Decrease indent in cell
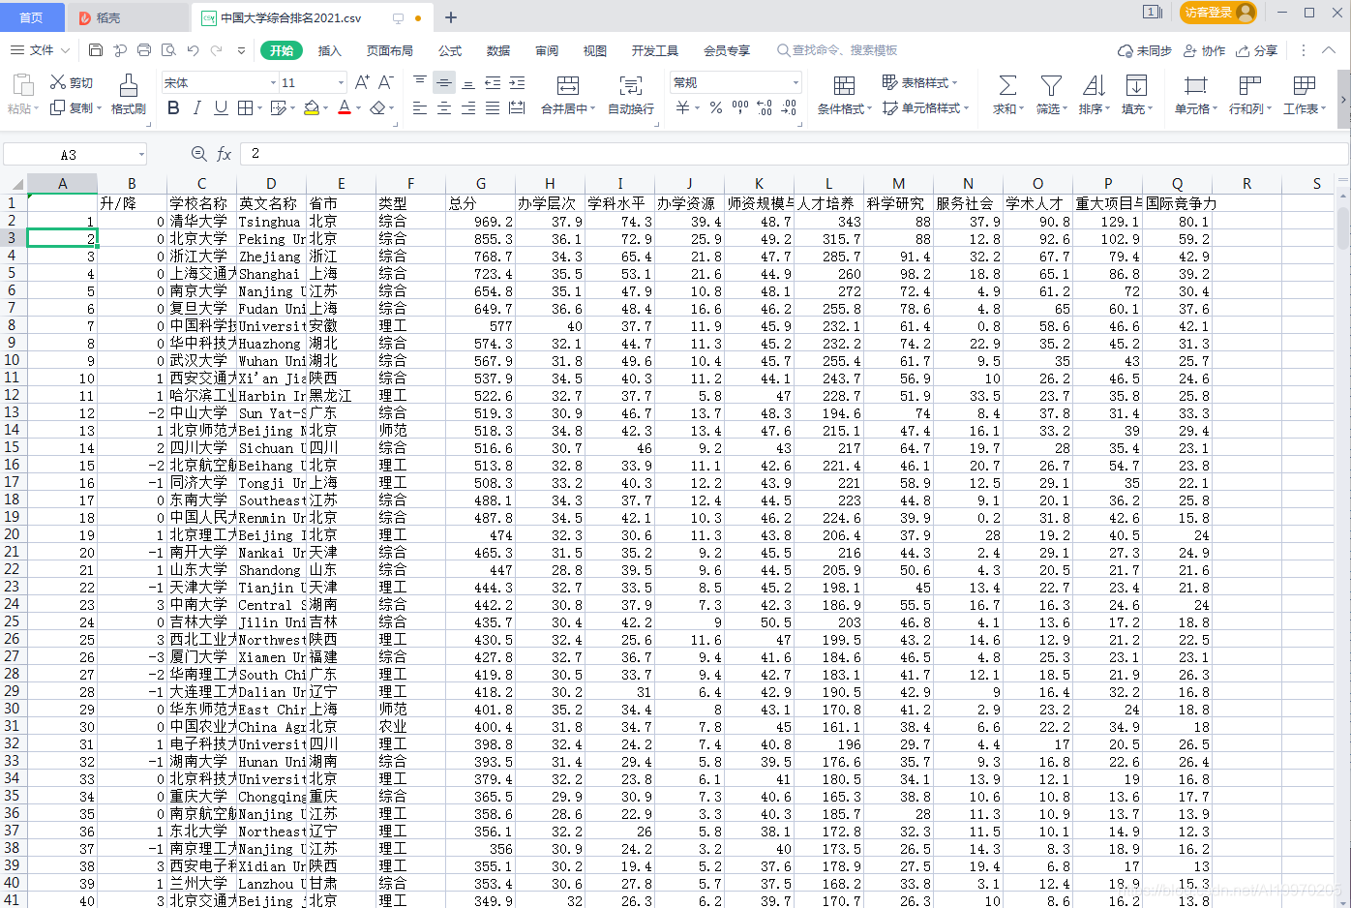This screenshot has height=908, width=1351. pyautogui.click(x=493, y=83)
